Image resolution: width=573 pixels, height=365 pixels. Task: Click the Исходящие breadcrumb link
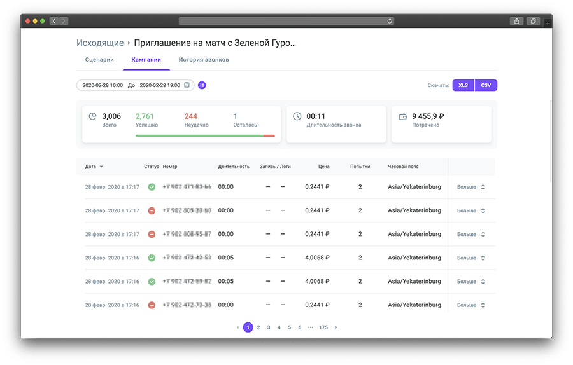pos(100,43)
